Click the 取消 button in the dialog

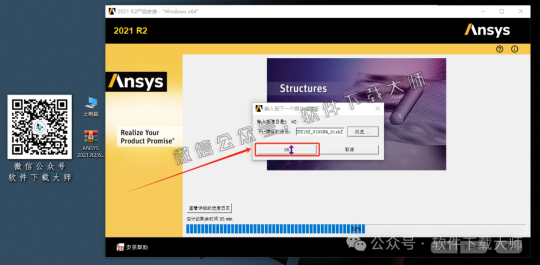click(350, 150)
